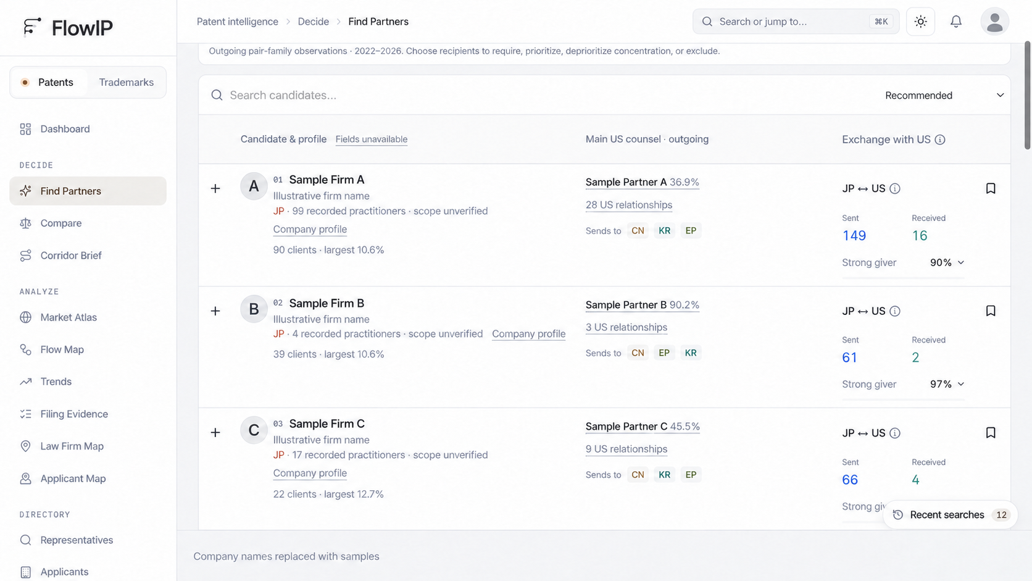Switch to the Patents tab
Viewport: 1032px width, 581px height.
tap(48, 82)
